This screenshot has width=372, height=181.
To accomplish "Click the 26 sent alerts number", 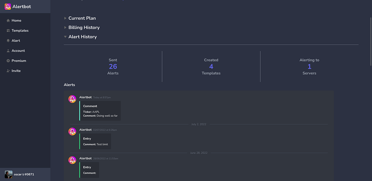I will click(113, 66).
